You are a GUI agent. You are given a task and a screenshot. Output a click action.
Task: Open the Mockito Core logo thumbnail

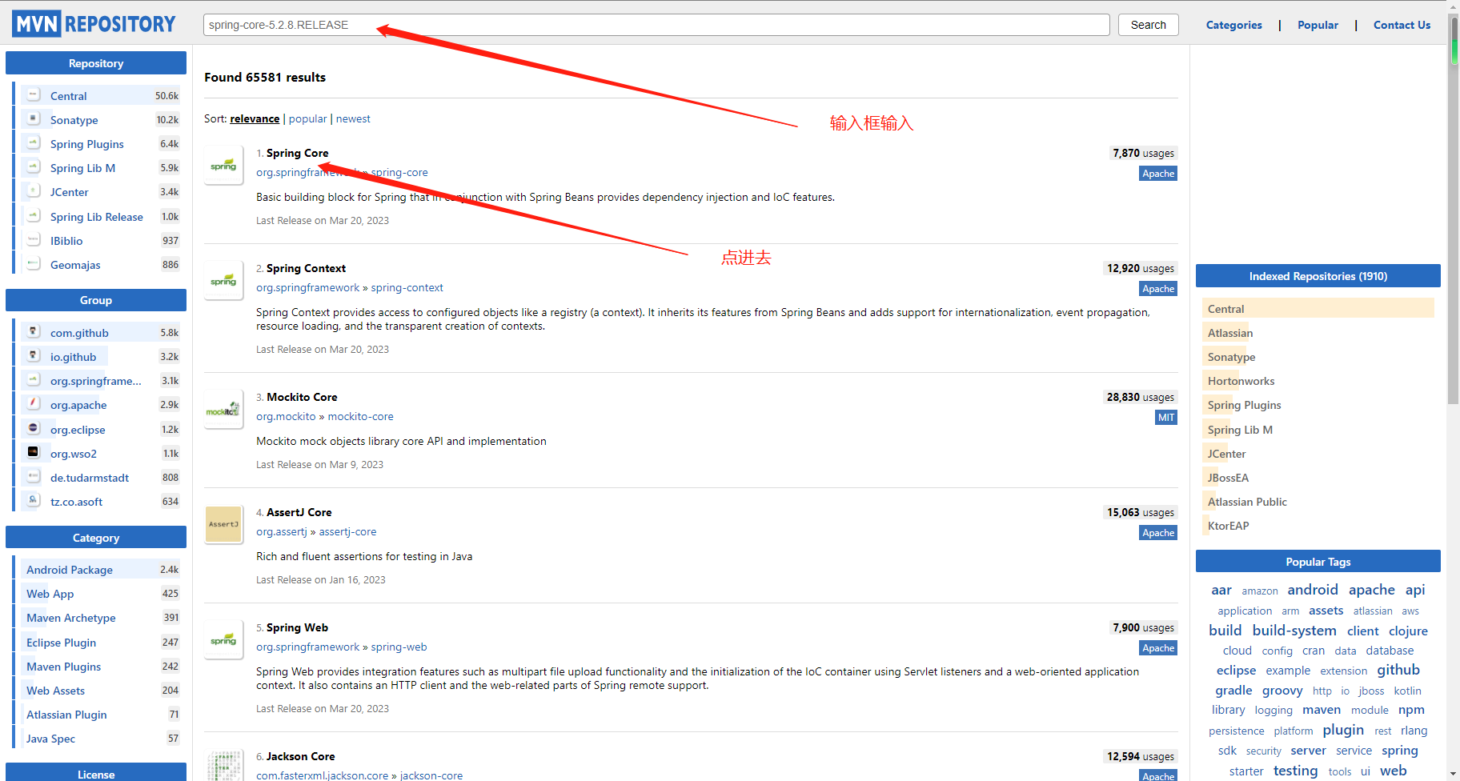click(224, 410)
